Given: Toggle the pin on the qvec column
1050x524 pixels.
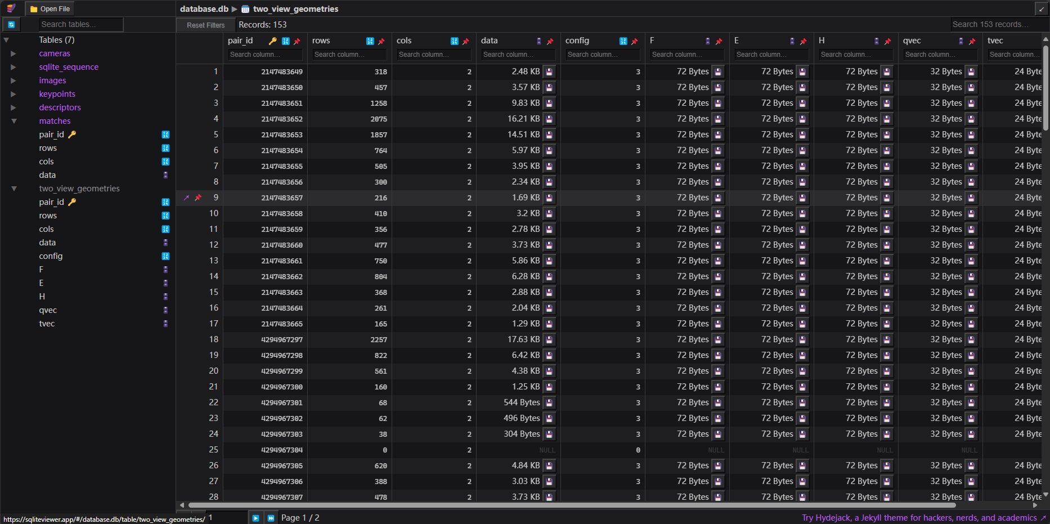Looking at the screenshot, I should [x=972, y=41].
